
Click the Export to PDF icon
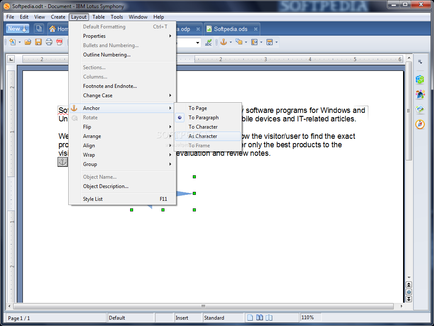(59, 42)
